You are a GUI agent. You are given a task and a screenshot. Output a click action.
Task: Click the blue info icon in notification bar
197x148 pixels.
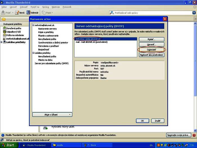point(3,135)
